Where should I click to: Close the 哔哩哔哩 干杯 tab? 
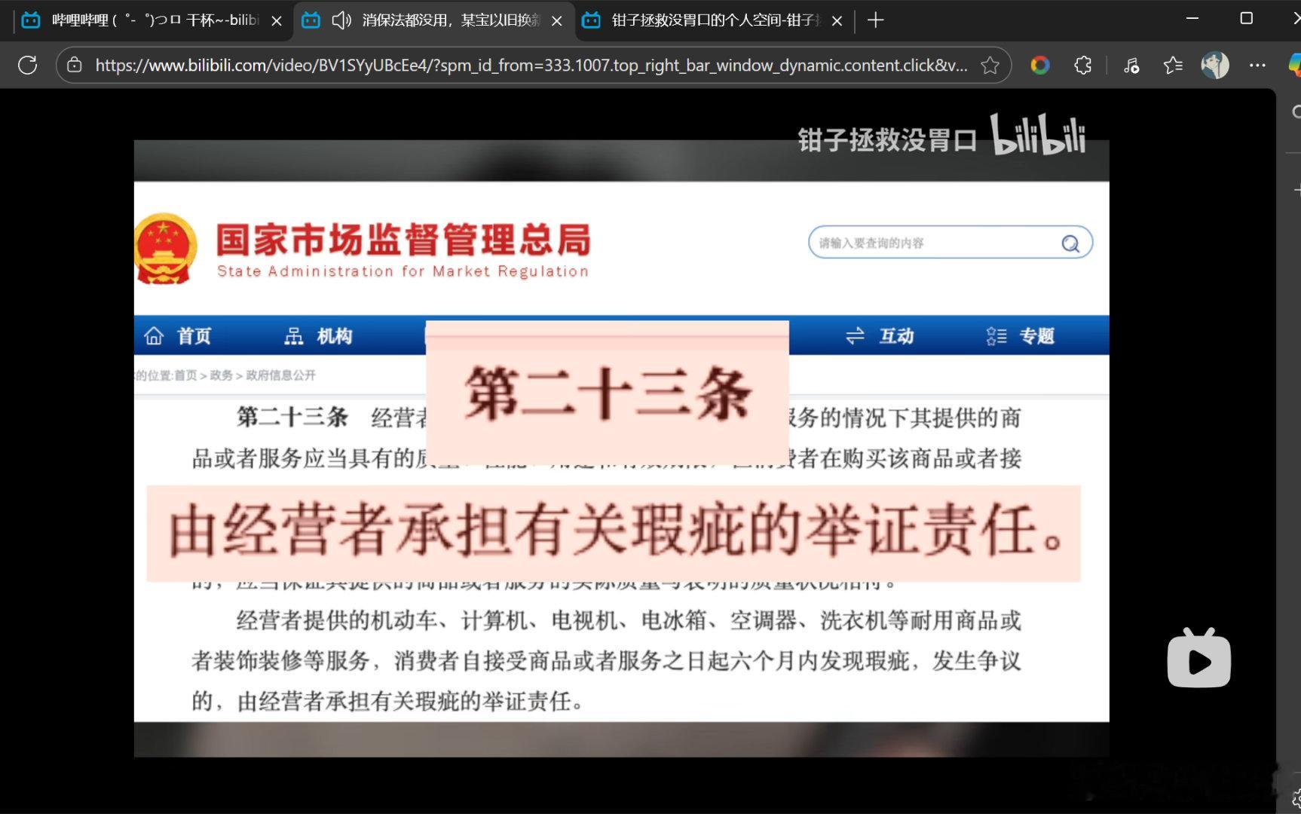click(x=277, y=21)
